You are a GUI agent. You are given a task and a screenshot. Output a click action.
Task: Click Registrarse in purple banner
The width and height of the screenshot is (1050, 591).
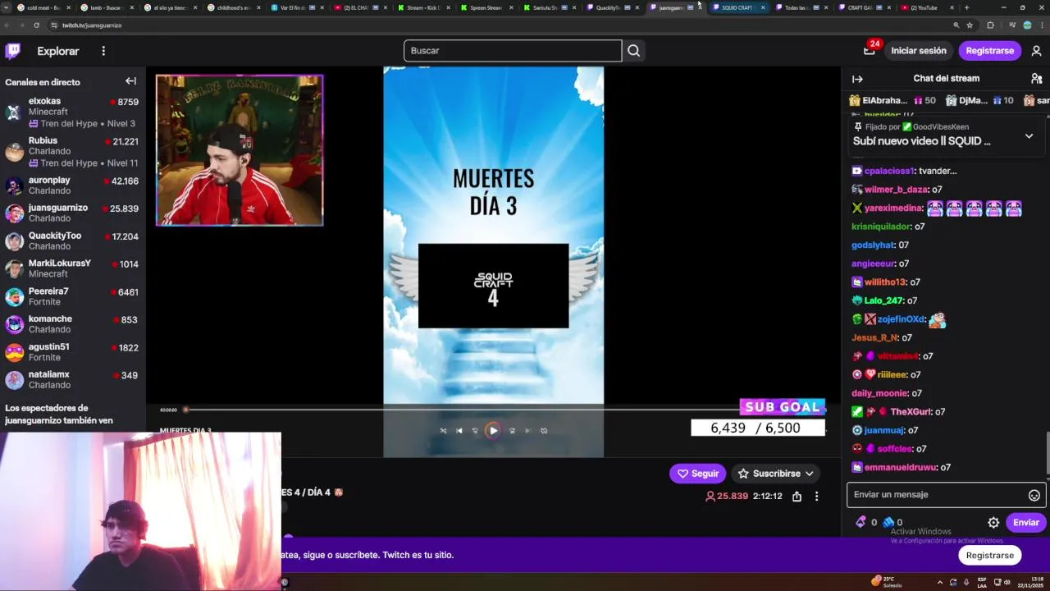coord(989,556)
